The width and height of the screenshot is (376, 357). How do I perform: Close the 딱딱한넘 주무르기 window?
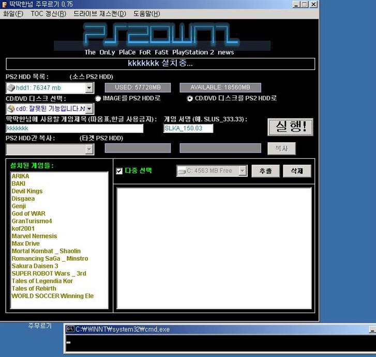pos(313,4)
